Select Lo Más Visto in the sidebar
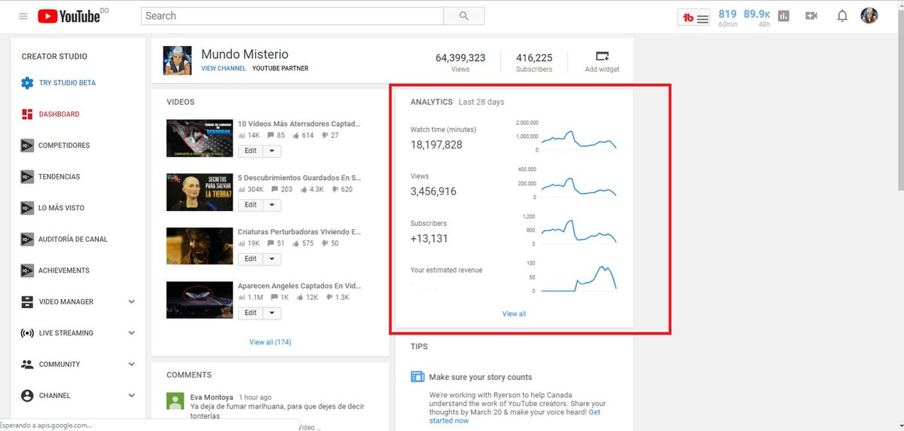904x431 pixels. (x=61, y=208)
